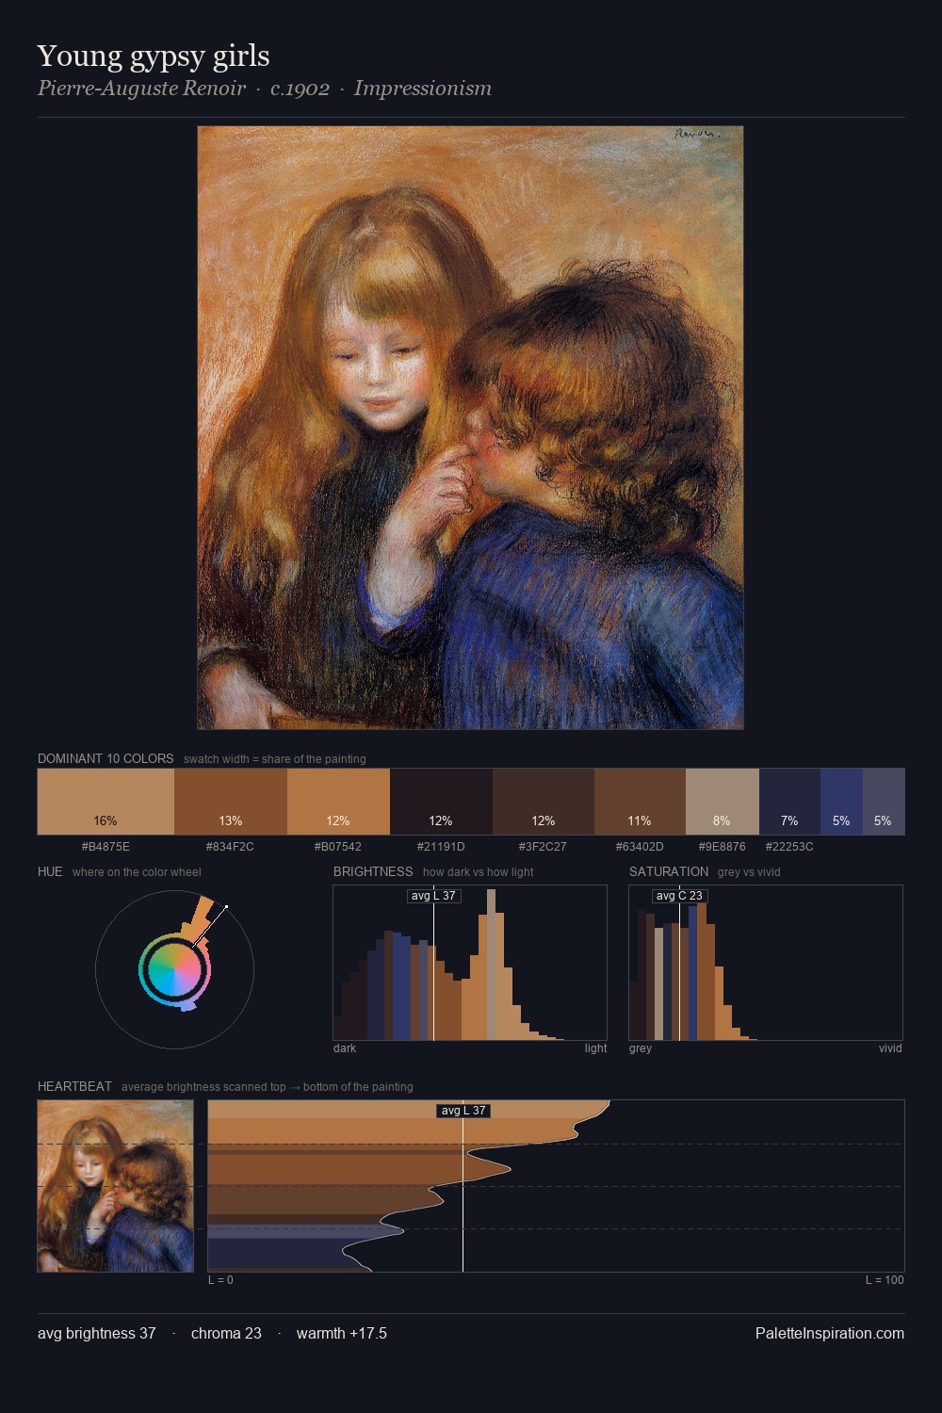Click the #B4875E 16% tan swatch

tap(106, 802)
